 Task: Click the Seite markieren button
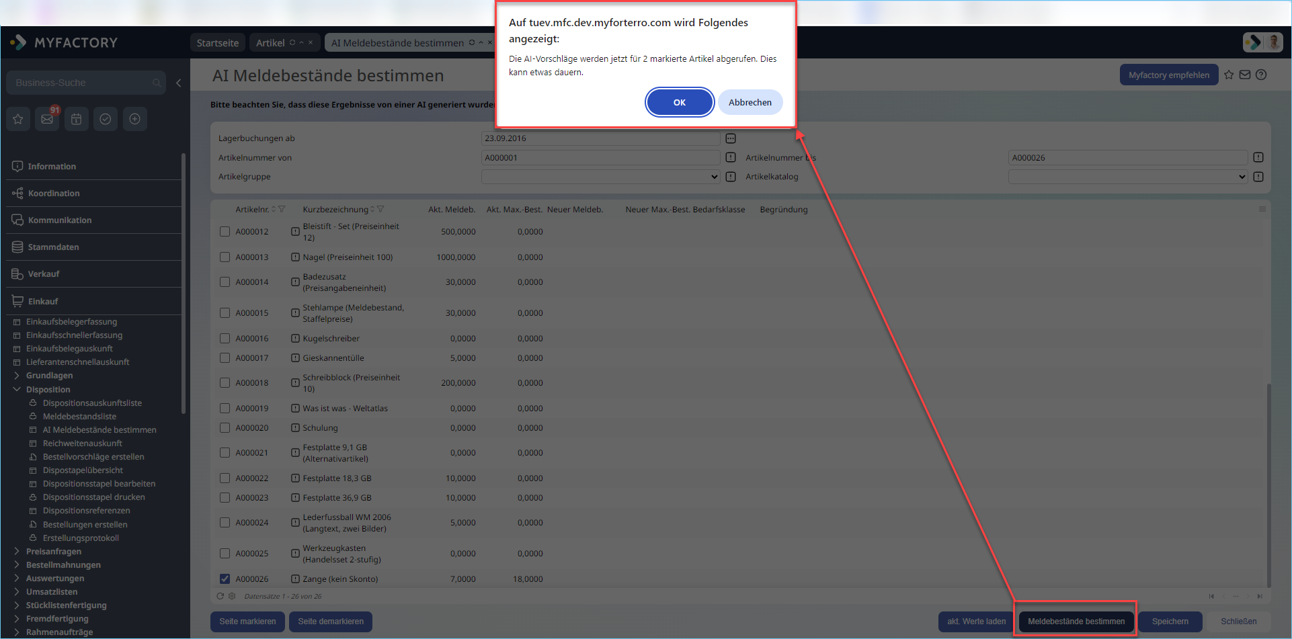(x=247, y=622)
